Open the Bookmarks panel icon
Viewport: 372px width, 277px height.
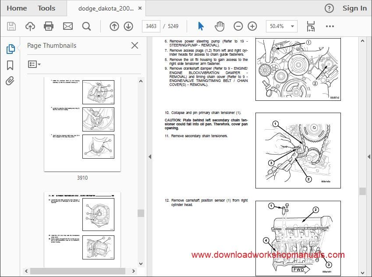click(x=10, y=65)
